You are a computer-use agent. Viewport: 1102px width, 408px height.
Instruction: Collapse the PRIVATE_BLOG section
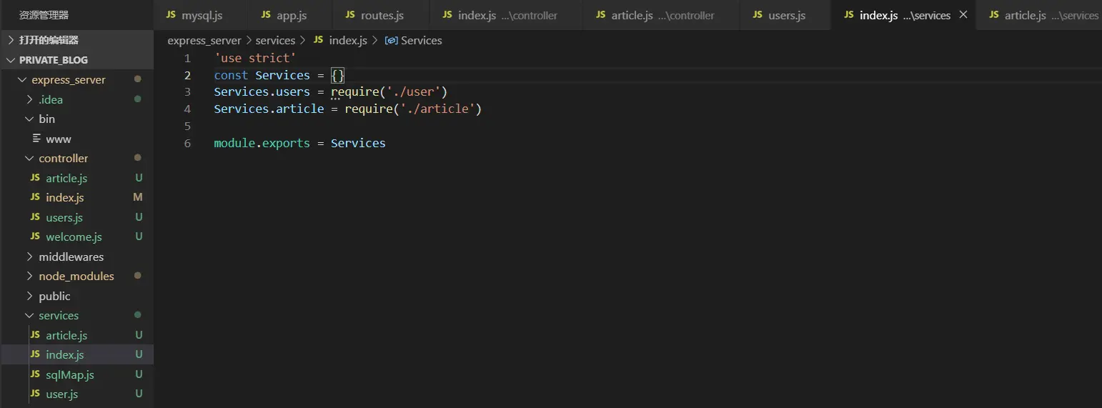(x=76, y=60)
